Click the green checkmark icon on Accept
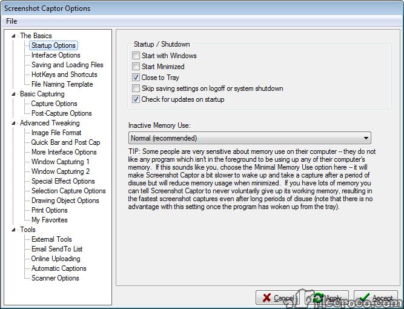Image resolution: width=404 pixels, height=309 pixels. [x=364, y=298]
